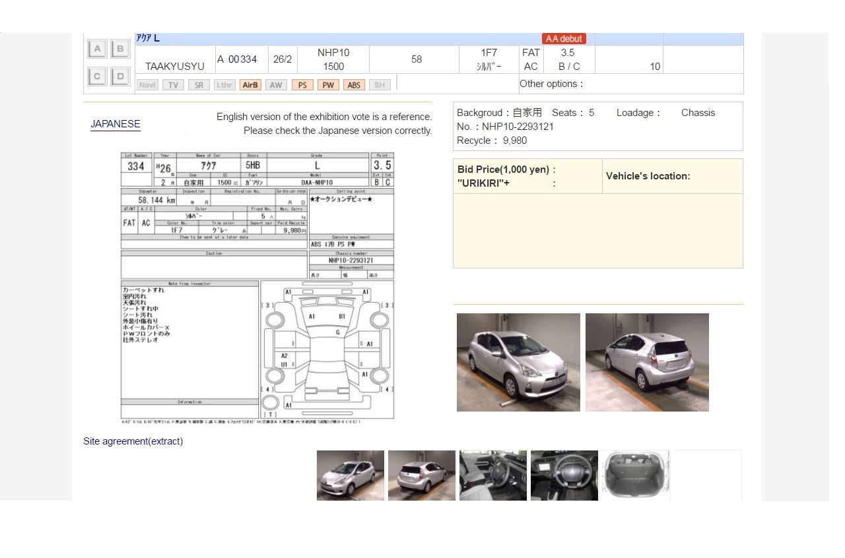Click the TAAKYUSYU auction name
The image size is (845, 558).
(175, 67)
